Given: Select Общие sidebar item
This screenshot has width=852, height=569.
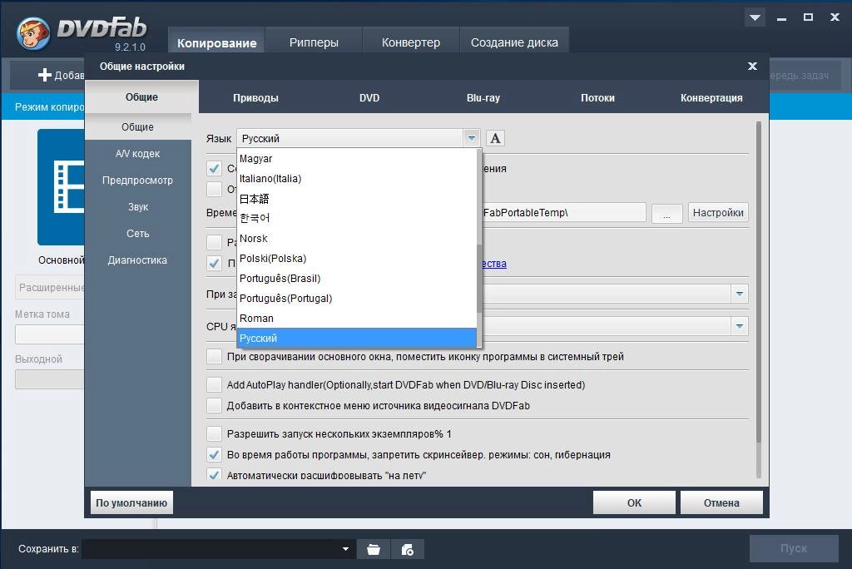Looking at the screenshot, I should pos(137,126).
